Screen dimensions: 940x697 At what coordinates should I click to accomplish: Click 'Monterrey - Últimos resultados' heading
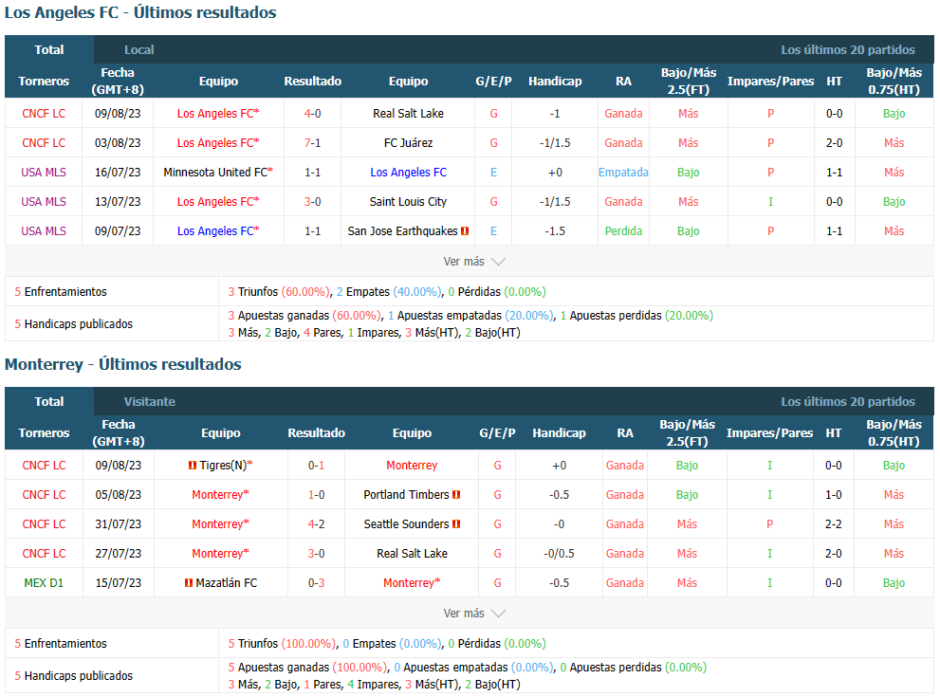coord(123,364)
